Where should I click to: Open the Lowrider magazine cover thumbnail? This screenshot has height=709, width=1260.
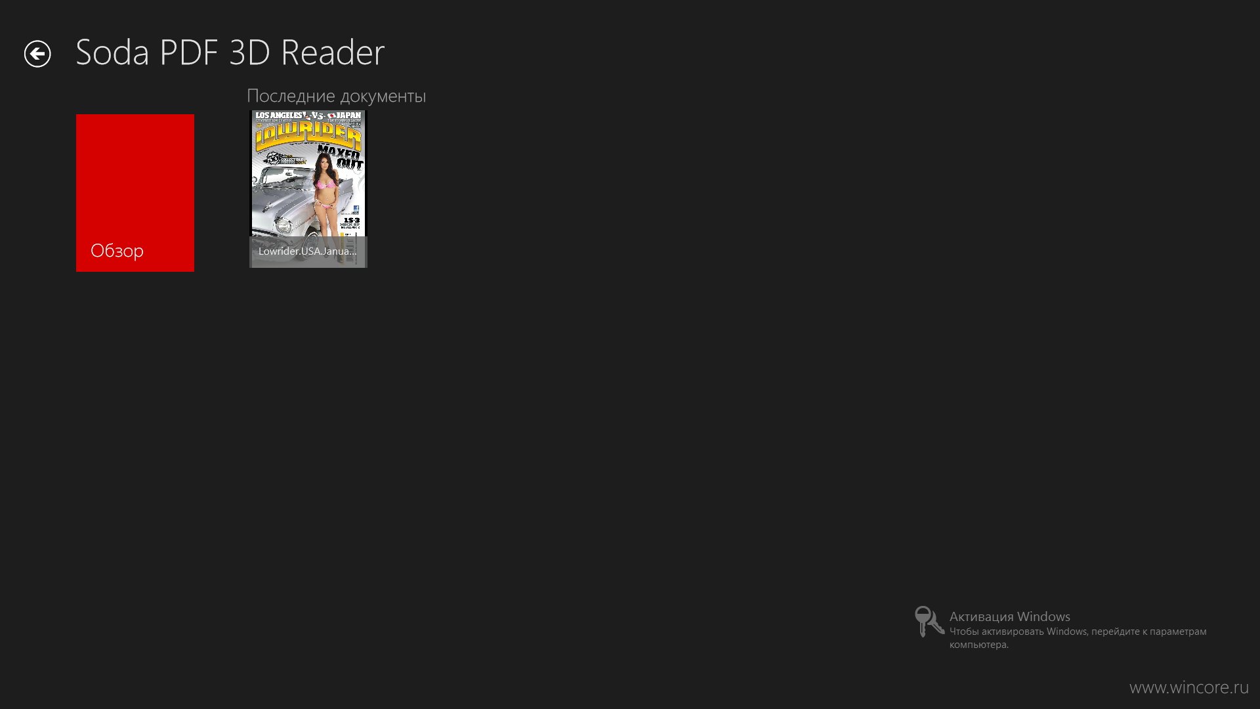[x=308, y=189]
